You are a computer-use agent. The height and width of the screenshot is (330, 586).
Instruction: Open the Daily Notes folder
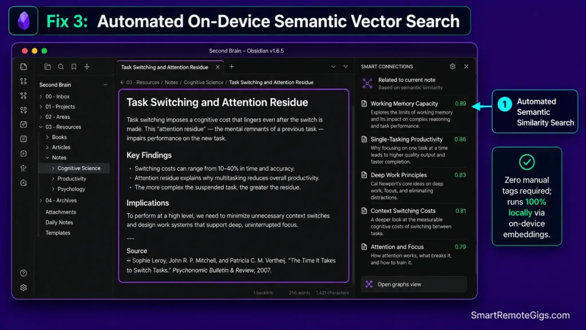59,222
